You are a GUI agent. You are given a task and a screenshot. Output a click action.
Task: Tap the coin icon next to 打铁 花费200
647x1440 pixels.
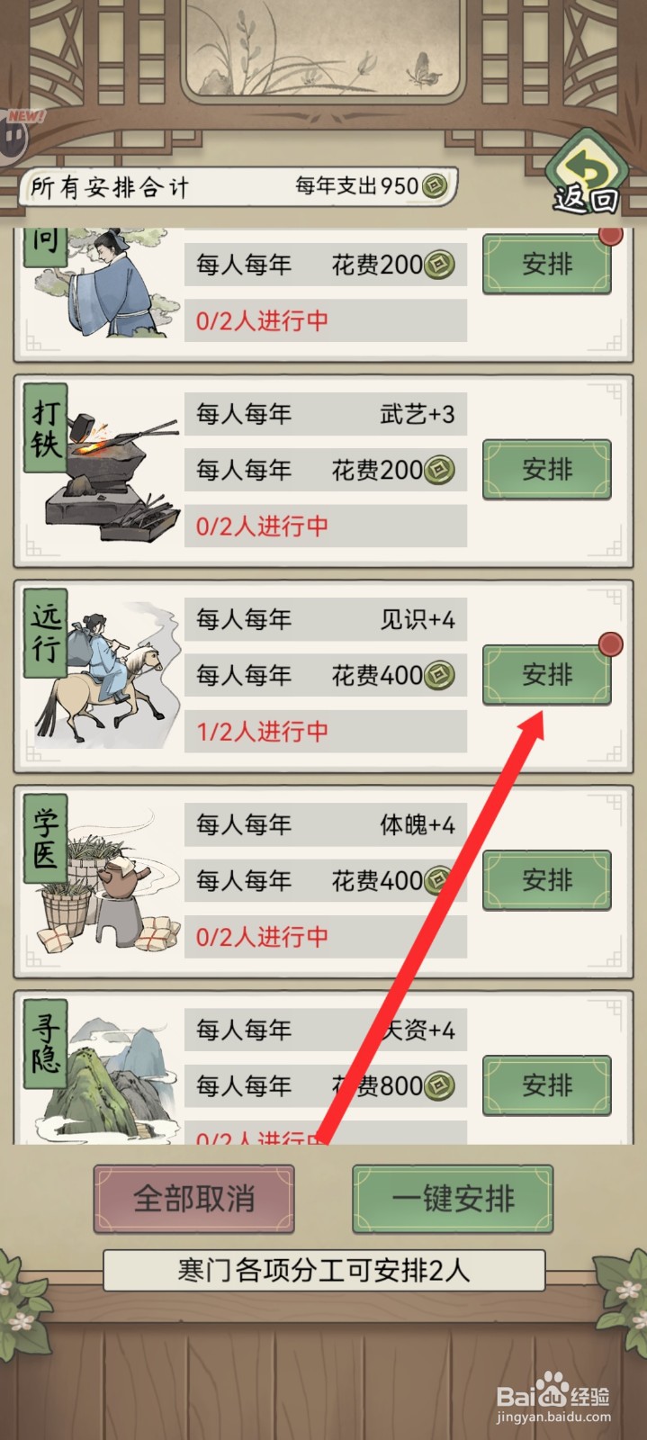(x=439, y=470)
